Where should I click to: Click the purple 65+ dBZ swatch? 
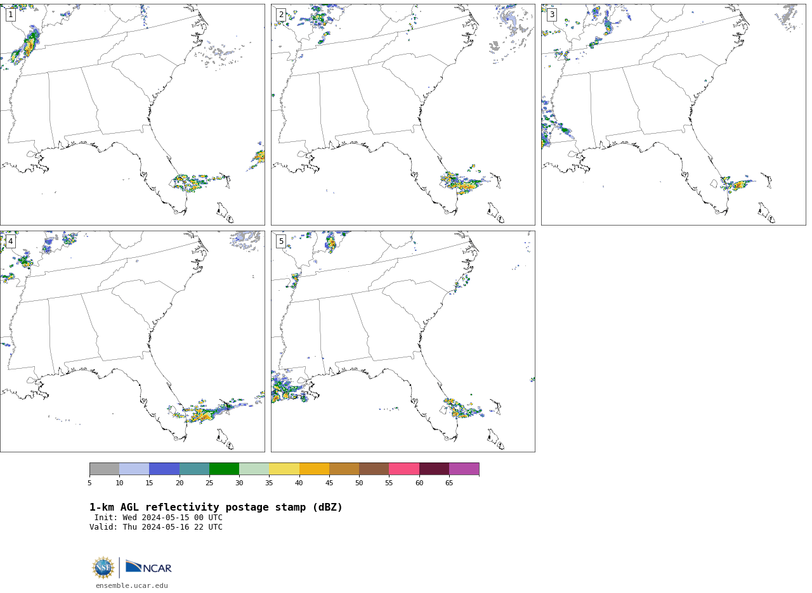pyautogui.click(x=464, y=469)
